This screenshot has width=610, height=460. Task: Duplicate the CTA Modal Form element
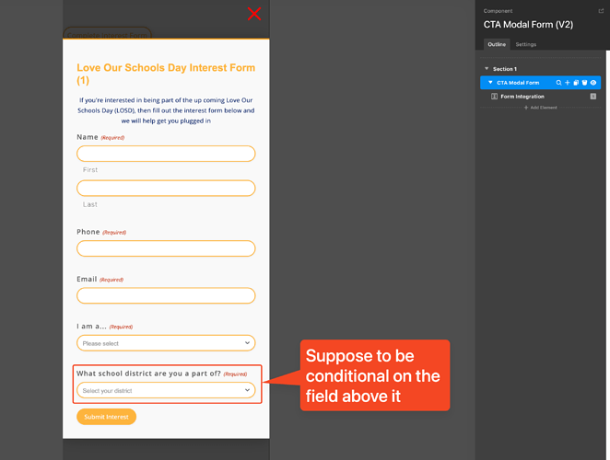pos(576,83)
